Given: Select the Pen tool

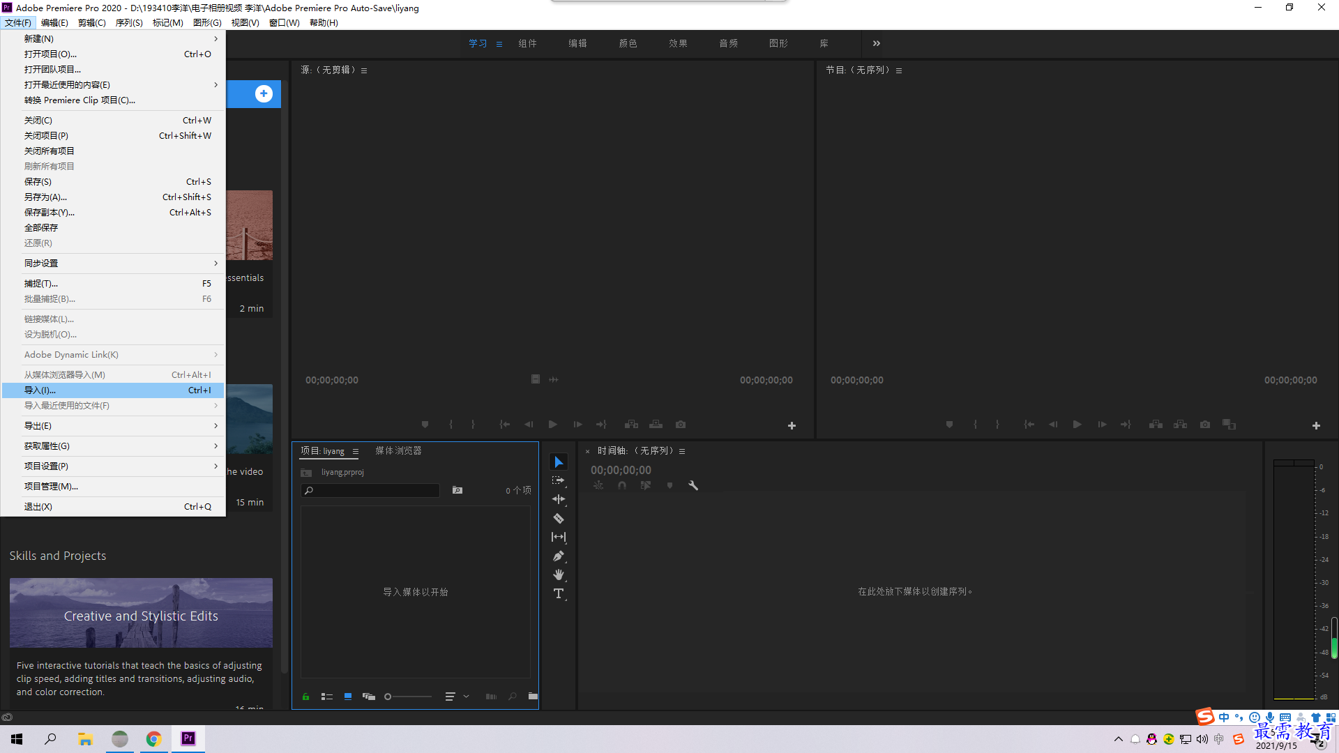Looking at the screenshot, I should [x=559, y=556].
